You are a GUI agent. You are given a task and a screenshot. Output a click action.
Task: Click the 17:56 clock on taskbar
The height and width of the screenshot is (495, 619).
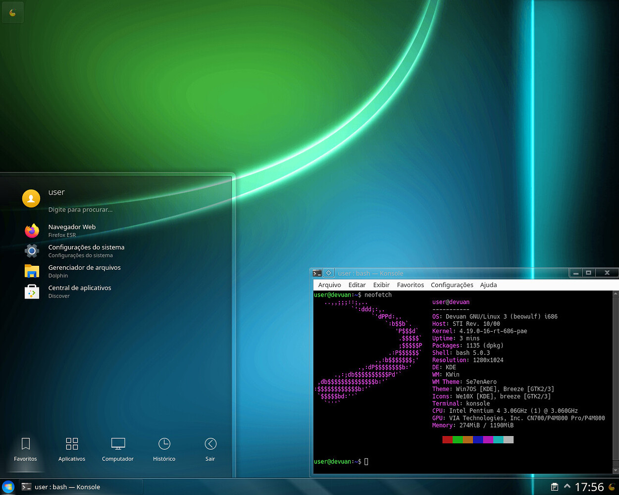[589, 487]
